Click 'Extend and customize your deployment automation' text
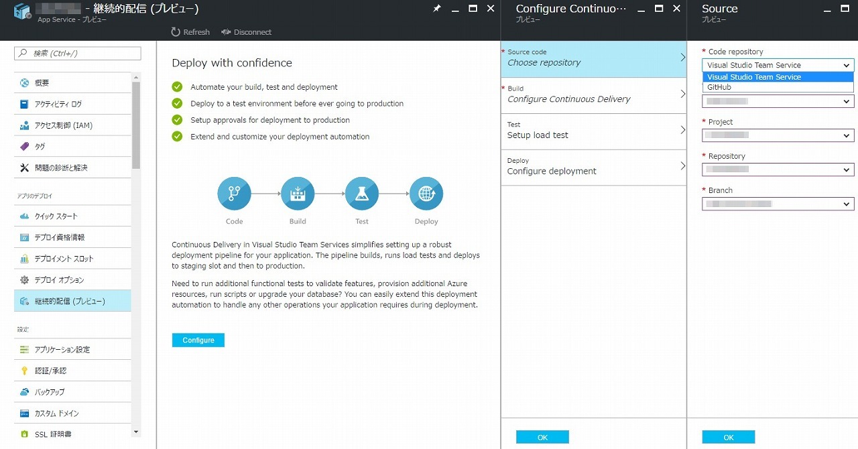858x449 pixels. click(x=280, y=137)
